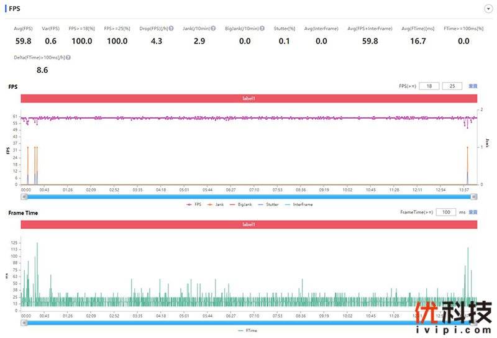Click the reset link next to the FrameTime(>=) field
Viewport: 497px width, 338px height.
click(473, 212)
